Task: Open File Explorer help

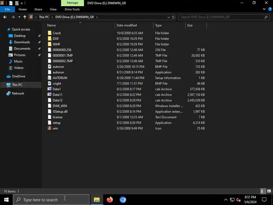Action: pyautogui.click(x=270, y=9)
